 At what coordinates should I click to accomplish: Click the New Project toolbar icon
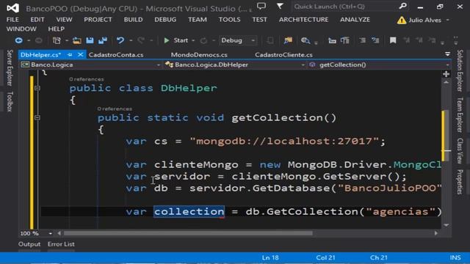click(57, 40)
